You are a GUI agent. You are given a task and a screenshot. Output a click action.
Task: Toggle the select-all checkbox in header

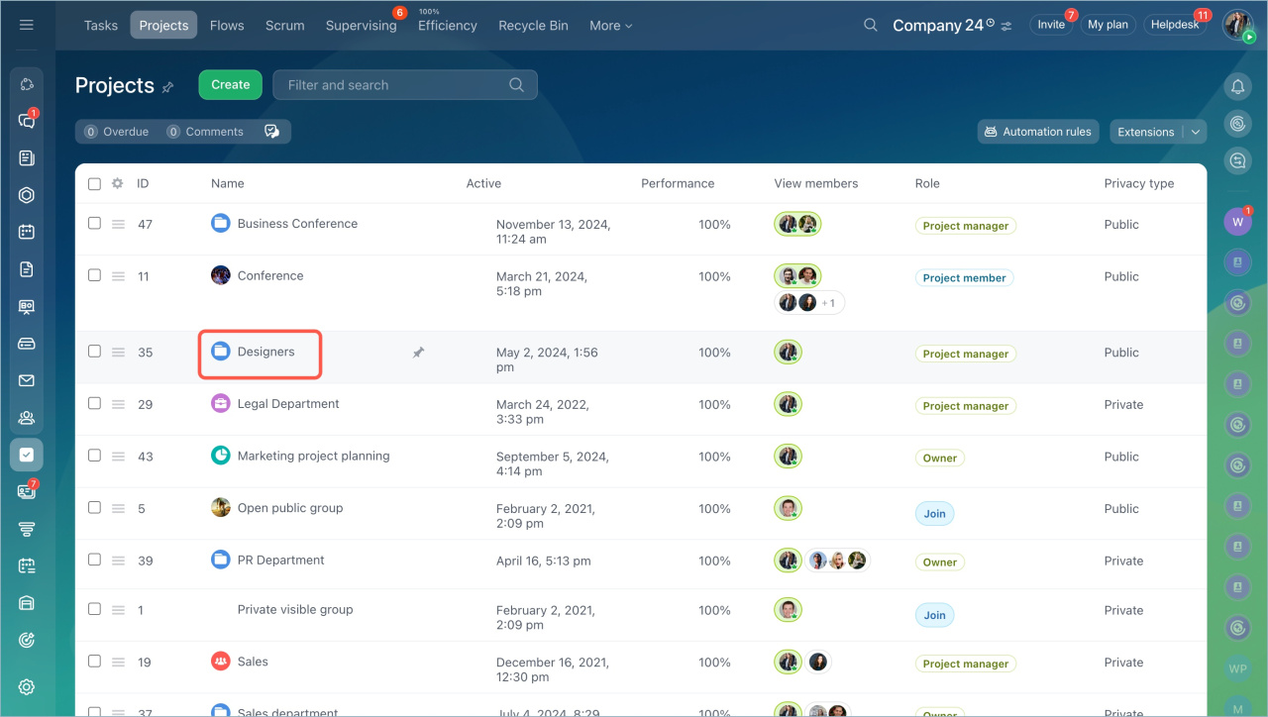pyautogui.click(x=94, y=183)
